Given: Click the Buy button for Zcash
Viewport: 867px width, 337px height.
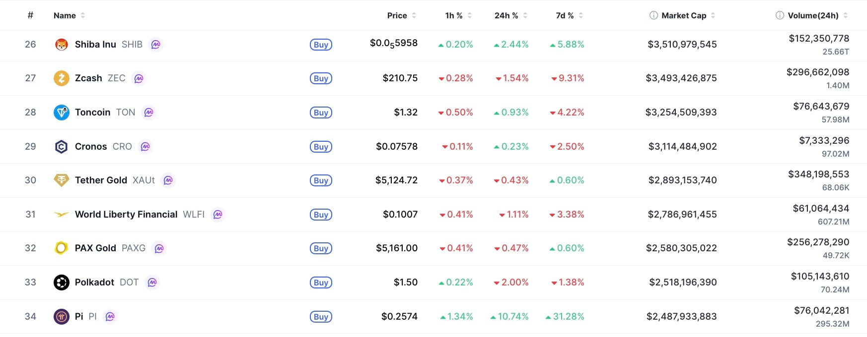Looking at the screenshot, I should tap(321, 78).
